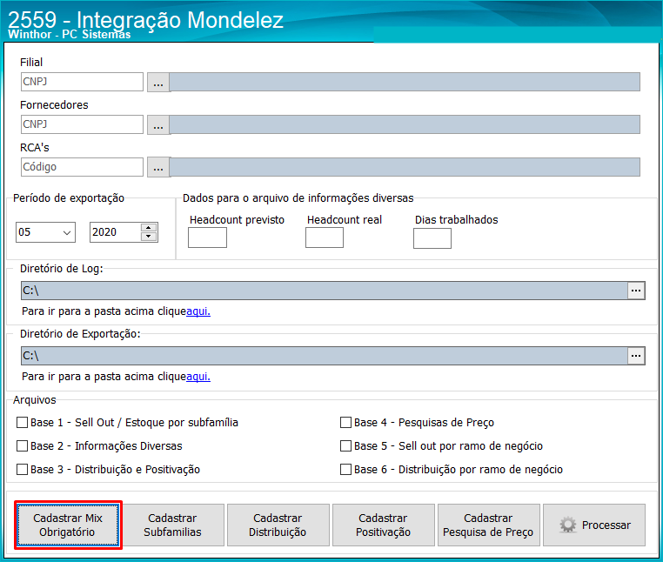The image size is (663, 562).
Task: Click the Filial description display field
Action: [405, 82]
